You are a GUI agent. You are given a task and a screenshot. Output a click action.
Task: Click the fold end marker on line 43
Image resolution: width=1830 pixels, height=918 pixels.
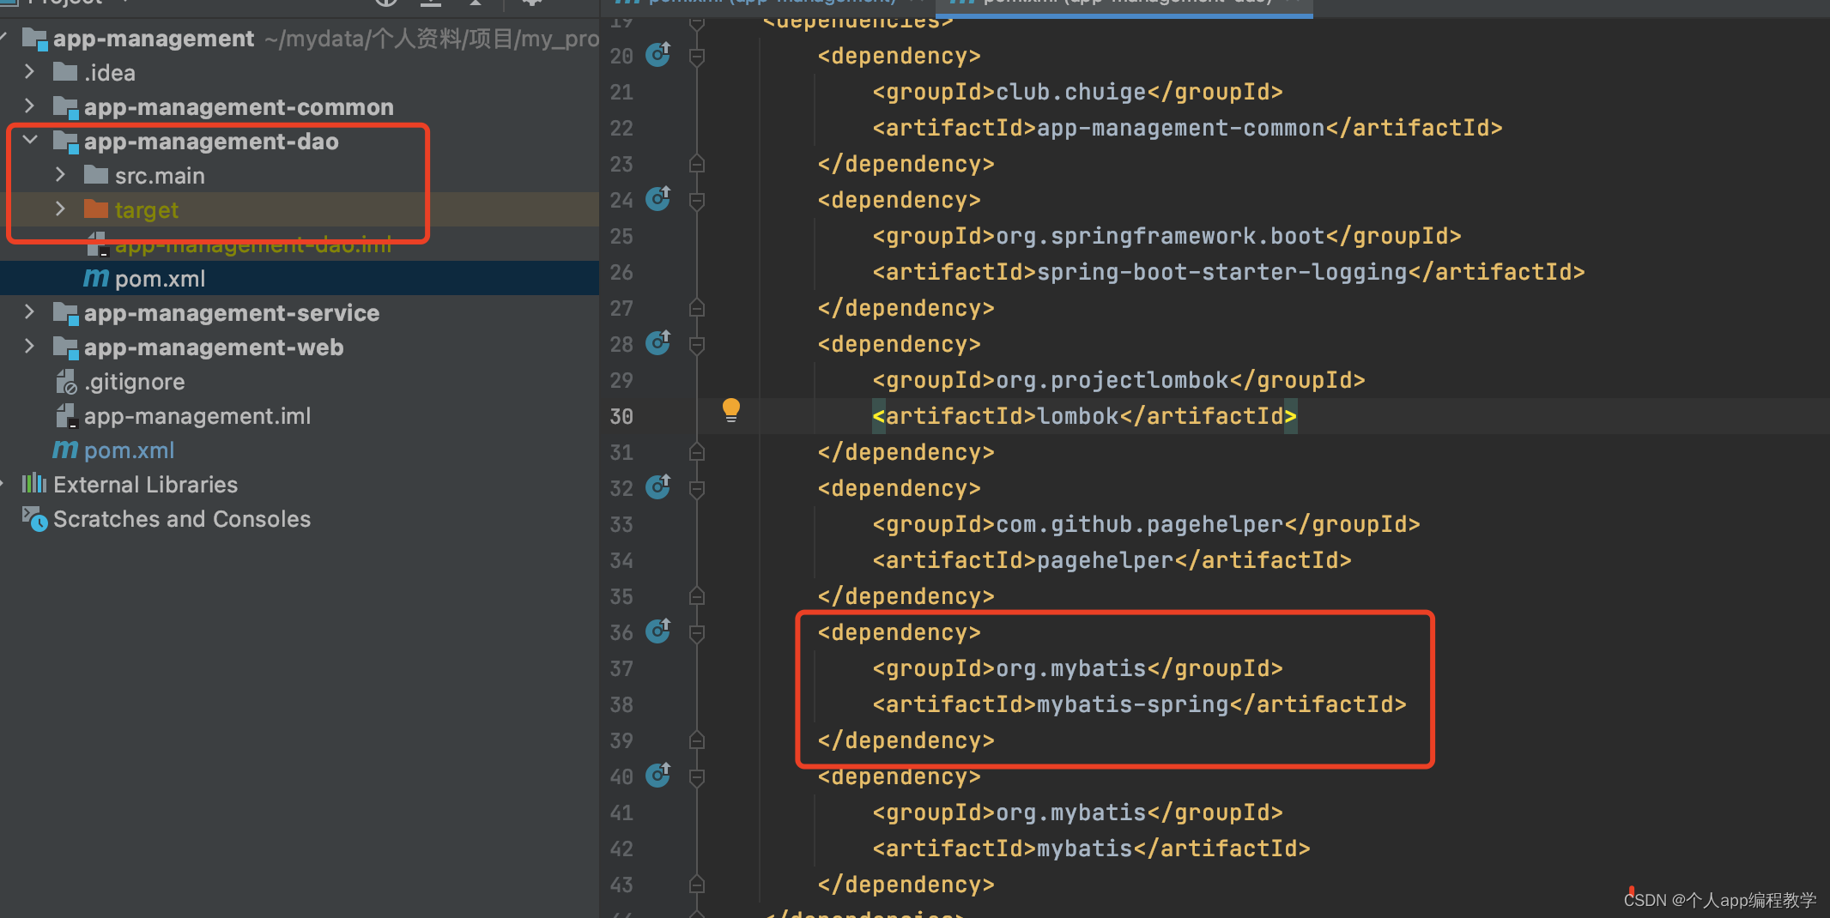[697, 884]
